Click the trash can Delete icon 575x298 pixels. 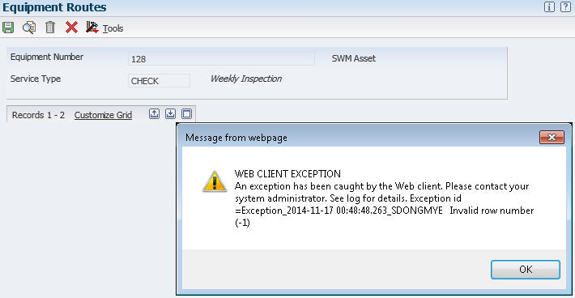50,28
